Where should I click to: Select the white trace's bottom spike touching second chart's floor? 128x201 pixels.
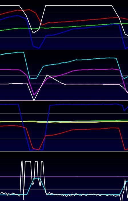click(34, 100)
